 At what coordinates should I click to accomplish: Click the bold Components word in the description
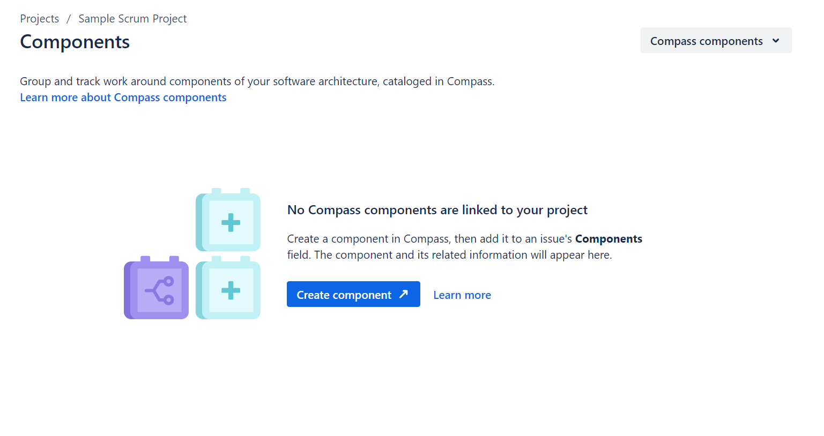click(608, 239)
